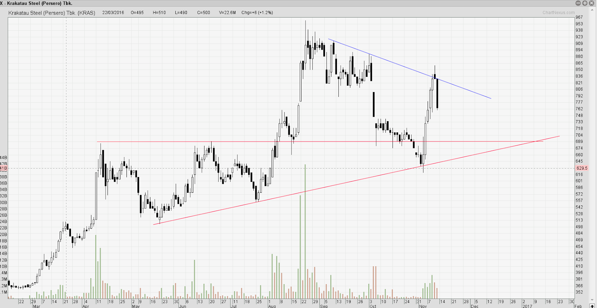
Task: Select the red ascending support trend line
Action: 356,180
